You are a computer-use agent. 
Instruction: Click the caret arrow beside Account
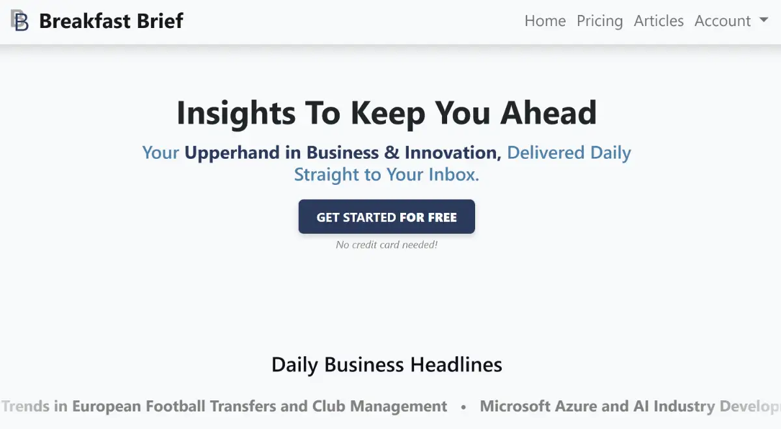coord(763,21)
